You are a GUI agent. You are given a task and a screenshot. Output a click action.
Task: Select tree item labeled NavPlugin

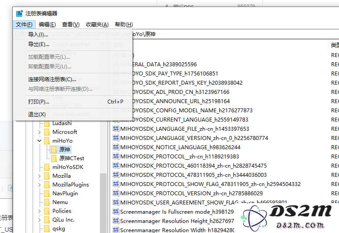(65, 194)
